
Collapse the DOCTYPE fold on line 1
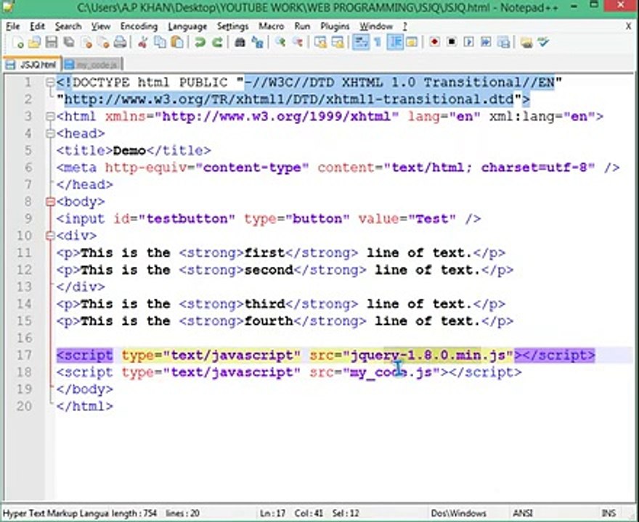(x=50, y=83)
